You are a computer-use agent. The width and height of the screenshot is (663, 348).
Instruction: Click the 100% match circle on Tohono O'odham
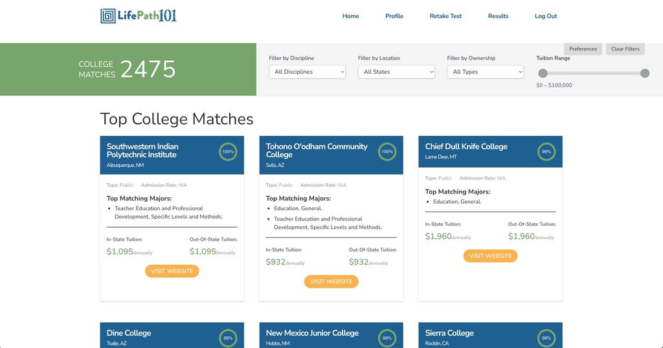click(x=387, y=151)
